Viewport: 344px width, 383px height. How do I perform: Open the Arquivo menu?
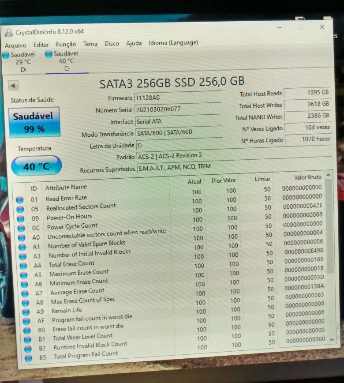[x=15, y=45]
